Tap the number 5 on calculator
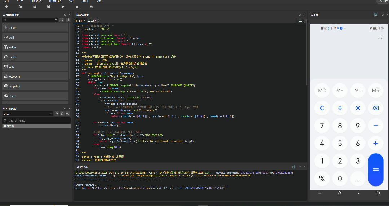This screenshot has width=389, height=206. [340, 143]
